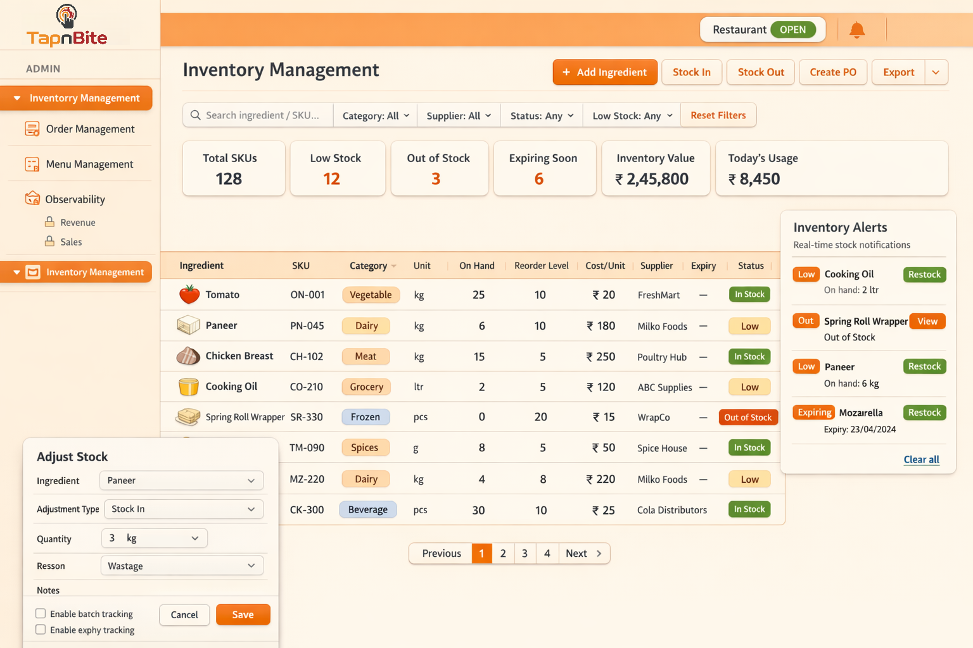Open the notification bell

click(857, 29)
